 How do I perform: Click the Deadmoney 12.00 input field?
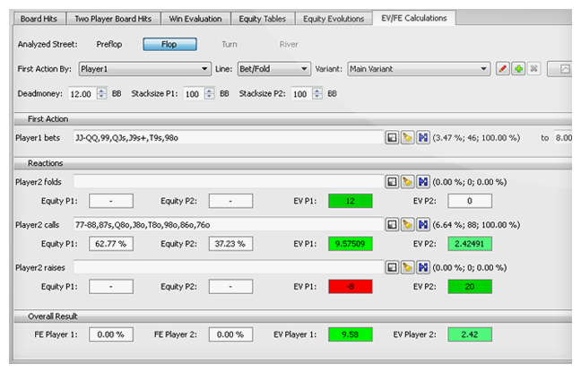pos(82,94)
